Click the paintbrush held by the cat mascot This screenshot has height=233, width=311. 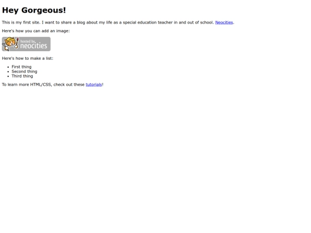click(17, 43)
